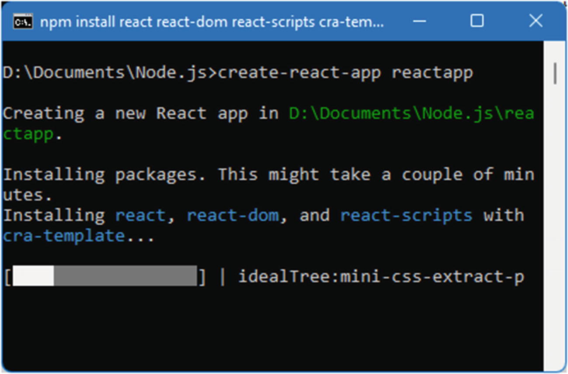
Task: Click the vertical scrollbar thumb
Action: [555, 73]
